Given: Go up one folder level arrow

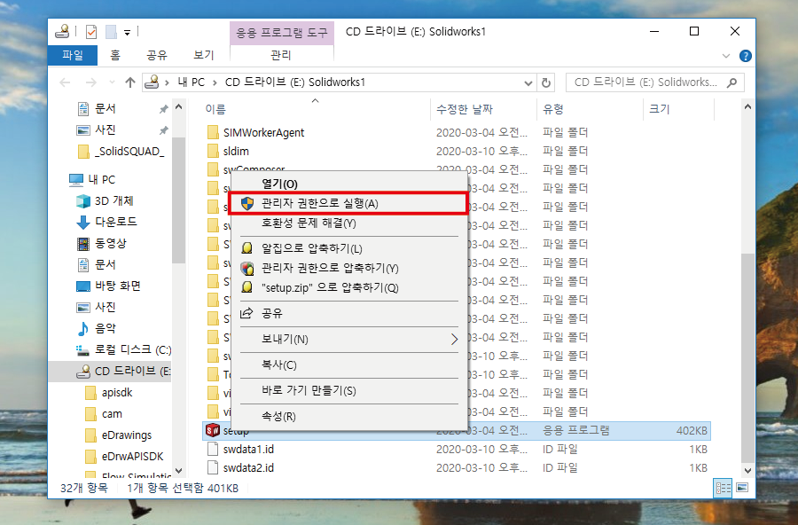Looking at the screenshot, I should click(130, 82).
